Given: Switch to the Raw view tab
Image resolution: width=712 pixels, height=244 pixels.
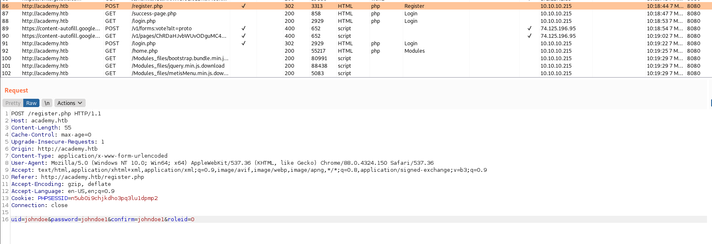Looking at the screenshot, I should point(32,103).
